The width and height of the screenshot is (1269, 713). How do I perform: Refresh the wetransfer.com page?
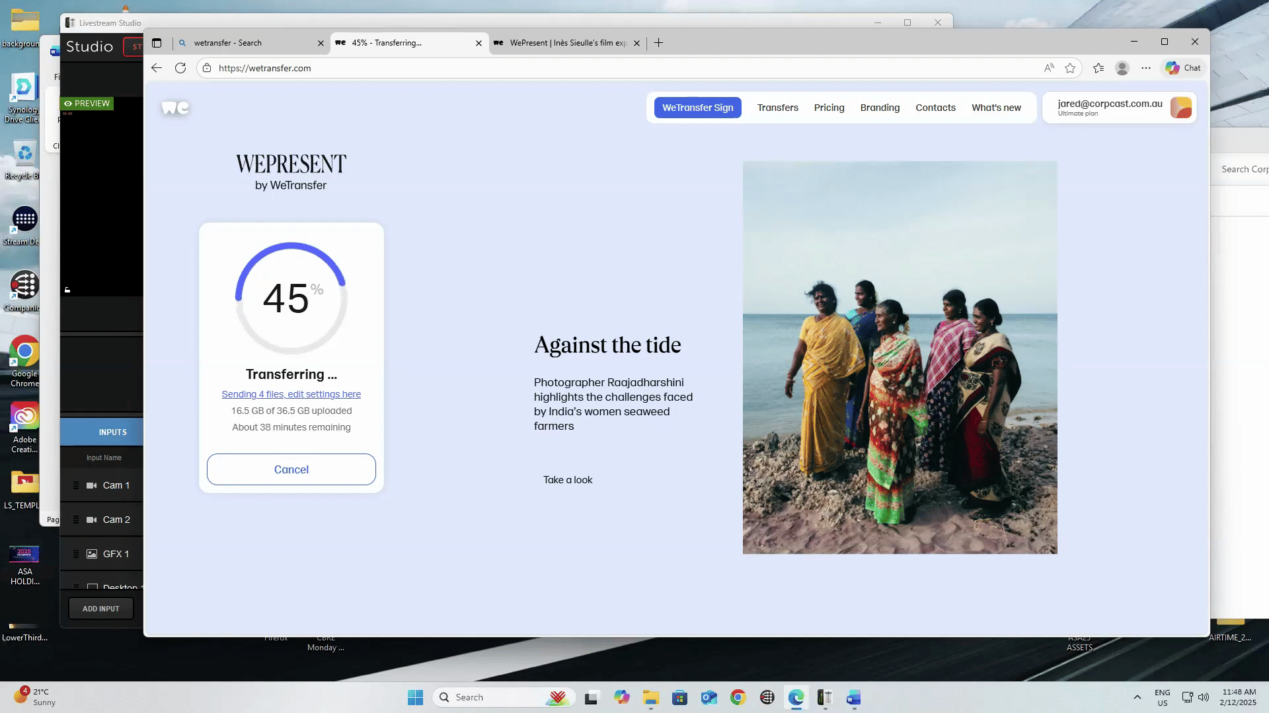coord(180,68)
